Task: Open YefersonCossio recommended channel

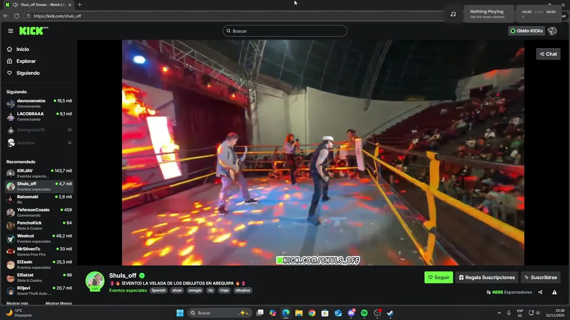Action: (x=39, y=212)
